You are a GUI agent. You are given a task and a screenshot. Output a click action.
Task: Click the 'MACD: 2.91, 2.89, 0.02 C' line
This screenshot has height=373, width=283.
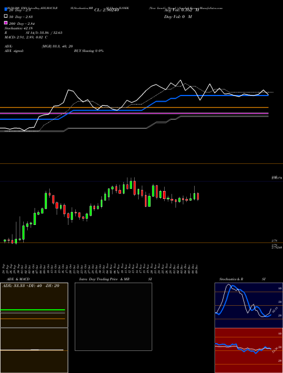(x=25, y=37)
